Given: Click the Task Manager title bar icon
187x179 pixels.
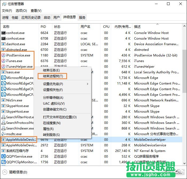Looking at the screenshot, I should coord(4,4).
